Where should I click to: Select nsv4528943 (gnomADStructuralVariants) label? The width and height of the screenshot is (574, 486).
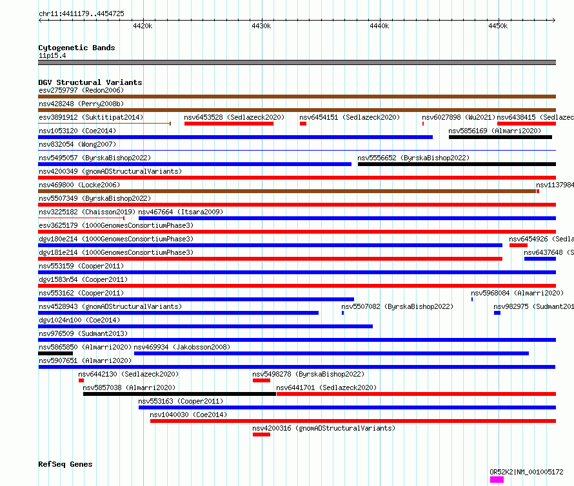[x=110, y=306]
